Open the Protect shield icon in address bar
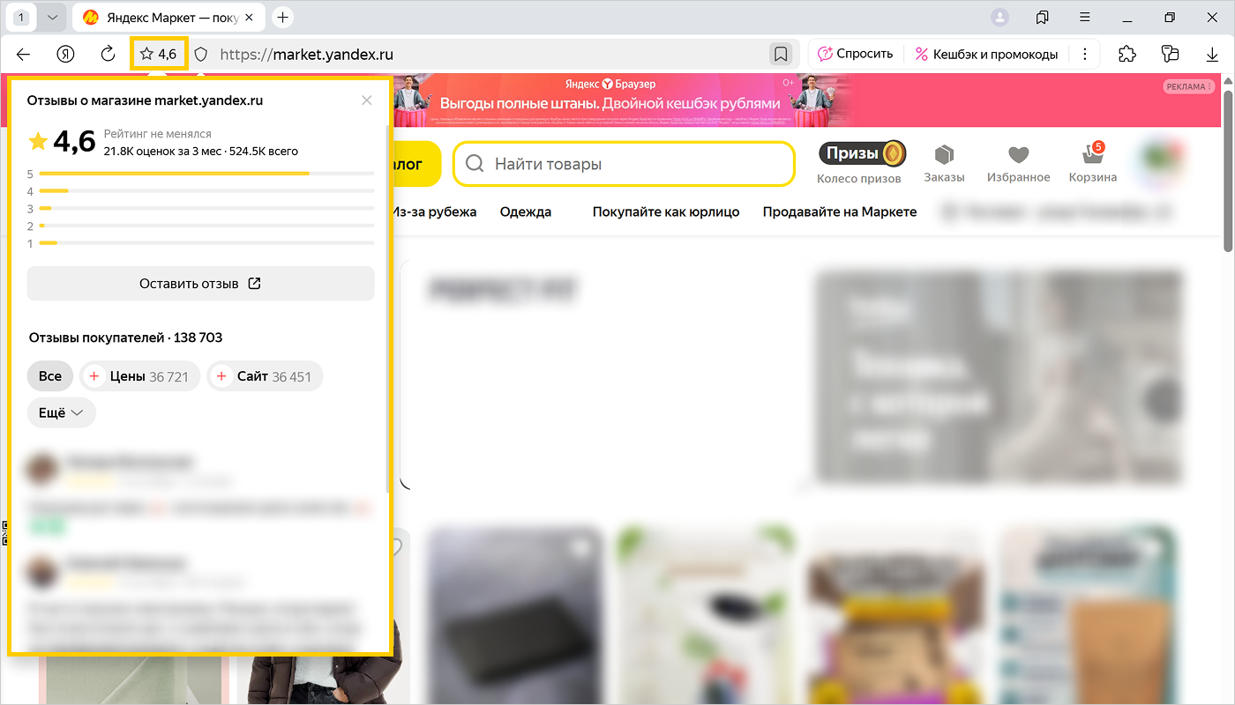 201,55
